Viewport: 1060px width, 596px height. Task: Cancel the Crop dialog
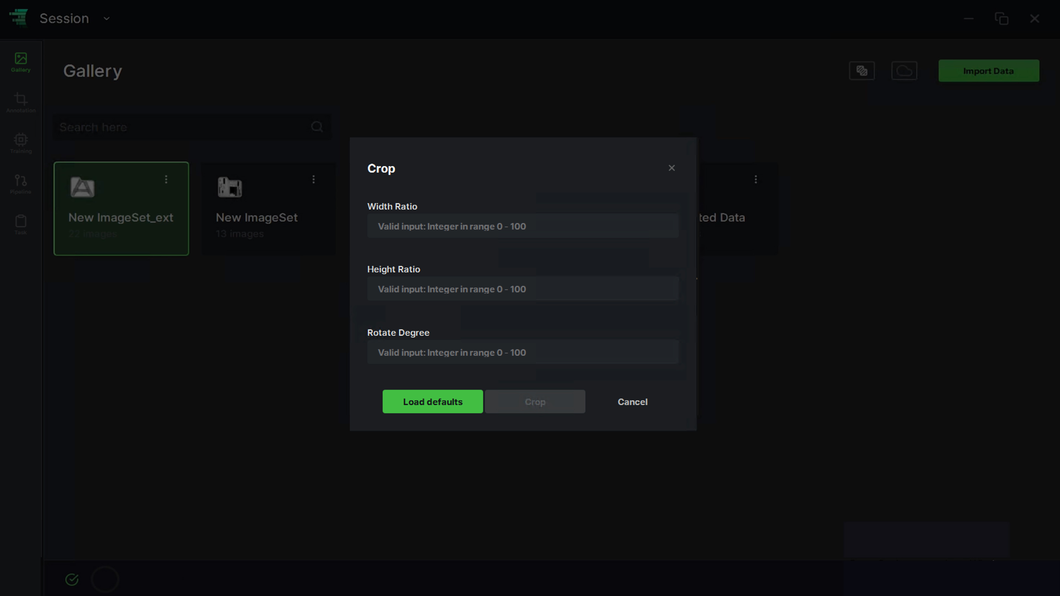pos(632,402)
